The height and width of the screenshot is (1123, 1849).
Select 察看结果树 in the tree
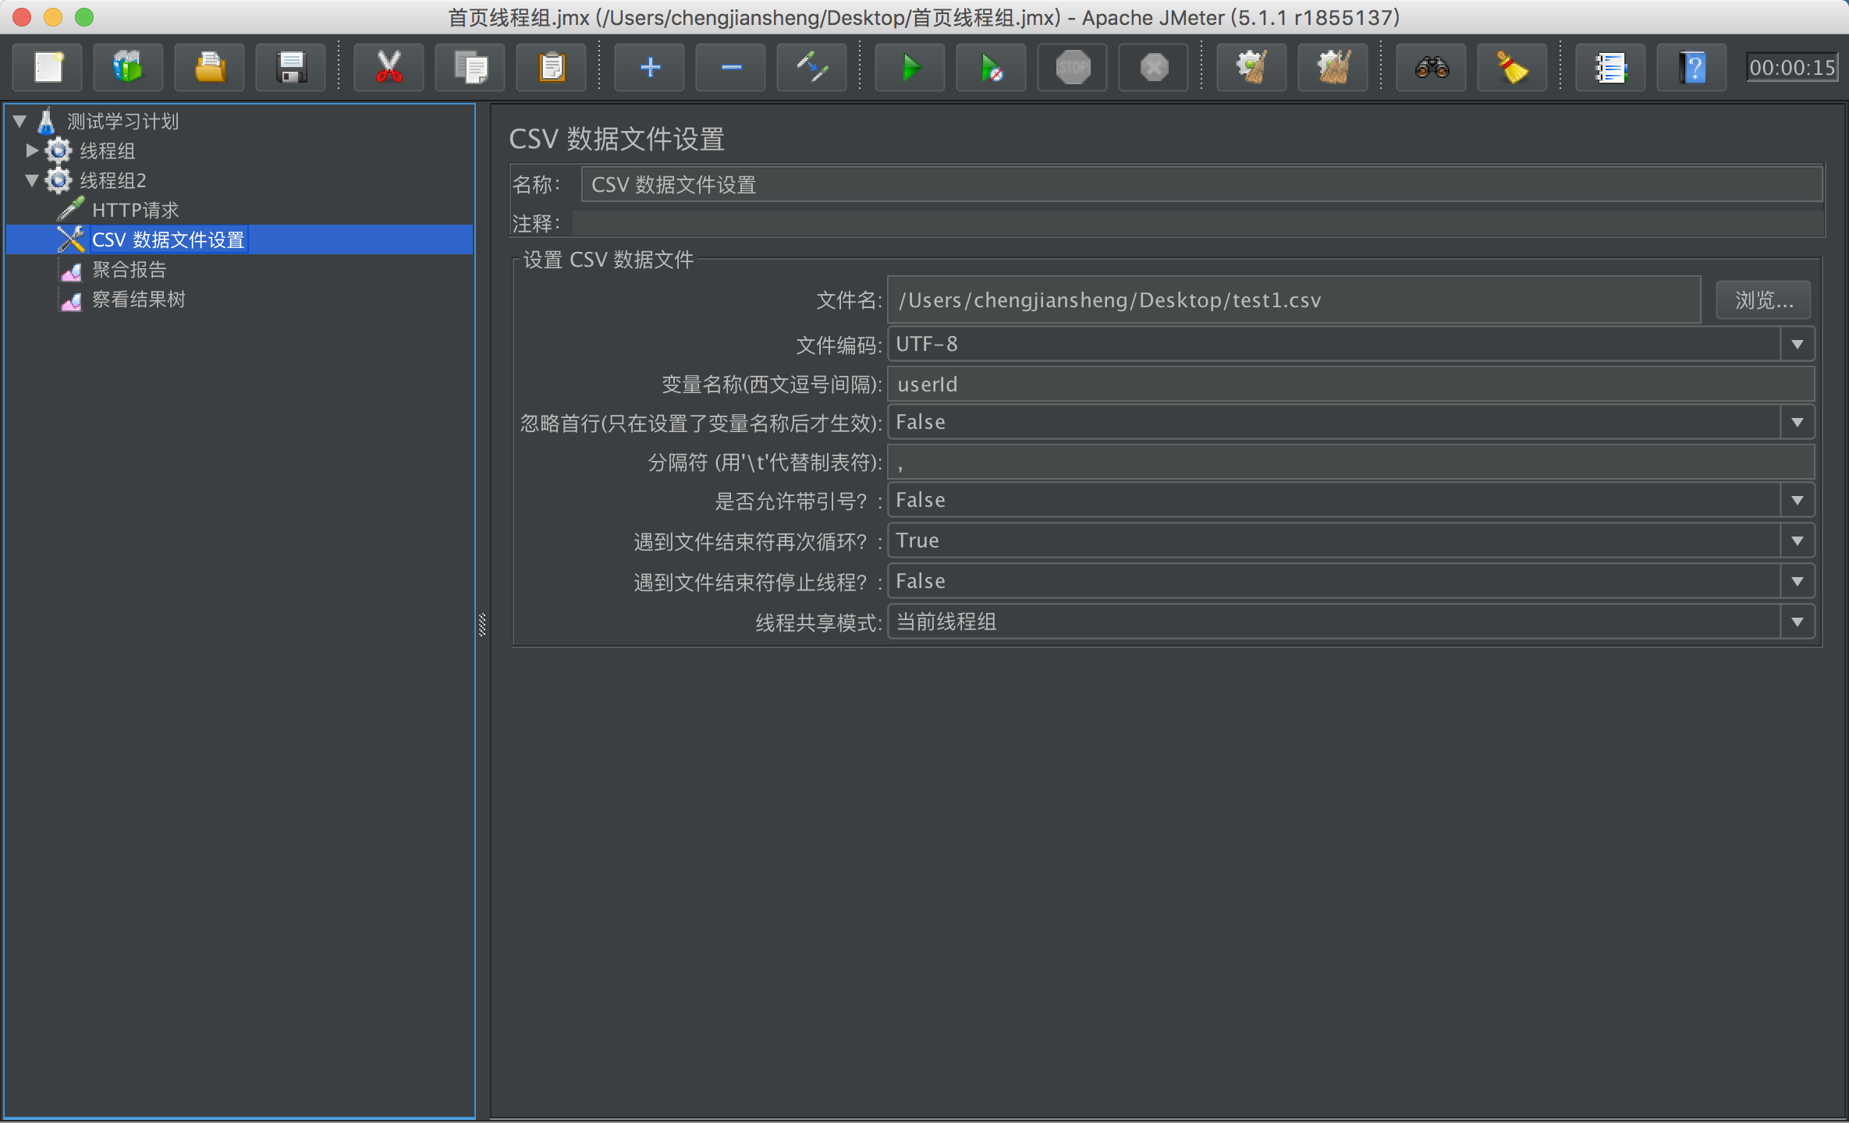[x=138, y=299]
